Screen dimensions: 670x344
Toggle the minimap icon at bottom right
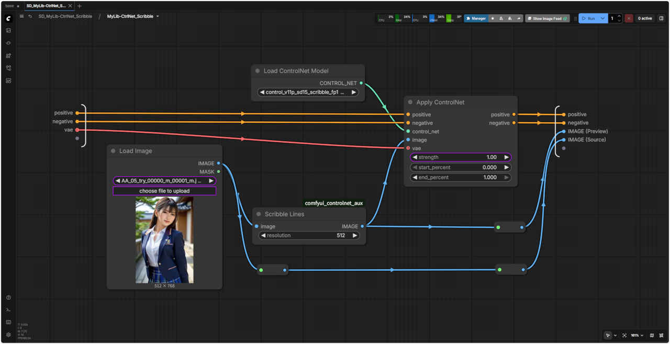(652, 335)
